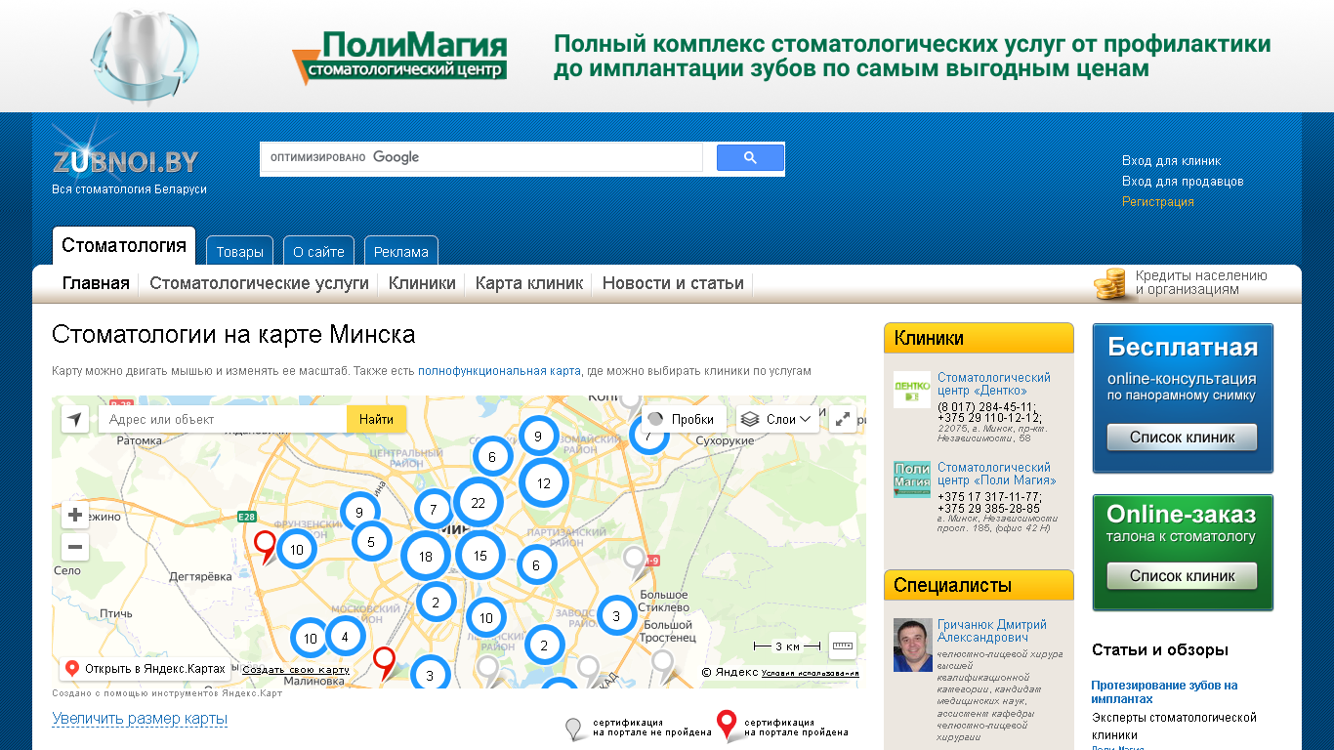Open Главная menu item

point(96,283)
